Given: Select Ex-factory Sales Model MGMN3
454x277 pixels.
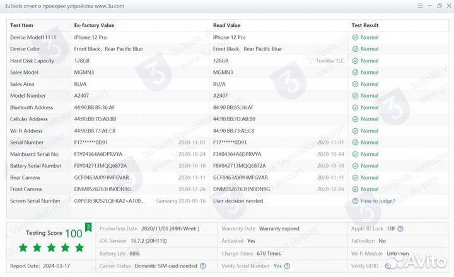Looking at the screenshot, I should 84,73.
